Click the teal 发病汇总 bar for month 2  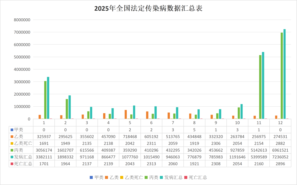click(70, 107)
